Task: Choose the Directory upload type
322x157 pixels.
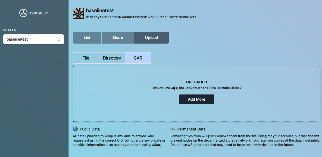Action: click(x=112, y=58)
